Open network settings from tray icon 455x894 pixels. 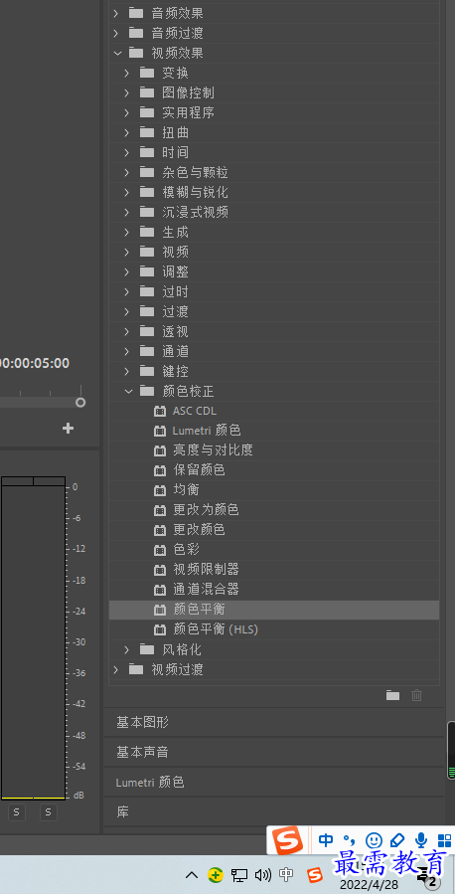tap(239, 875)
